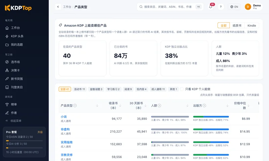Image resolution: width=269 pixels, height=161 pixels.
Task: Filter by 阅读 9 tab
Action: coord(128,89)
